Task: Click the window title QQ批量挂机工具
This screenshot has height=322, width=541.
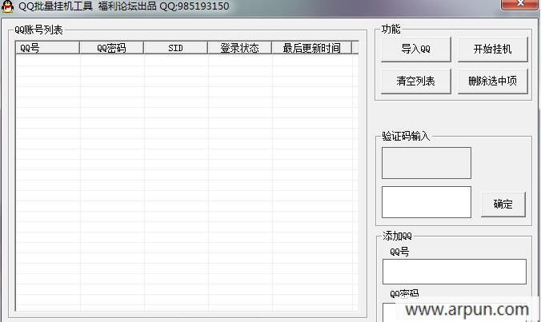Action: (x=55, y=6)
